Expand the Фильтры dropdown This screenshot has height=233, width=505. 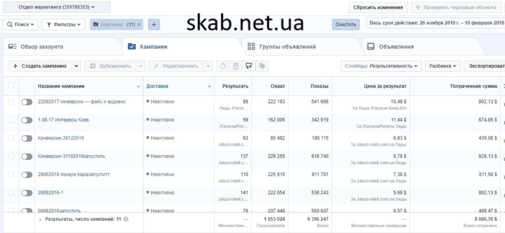coord(63,24)
